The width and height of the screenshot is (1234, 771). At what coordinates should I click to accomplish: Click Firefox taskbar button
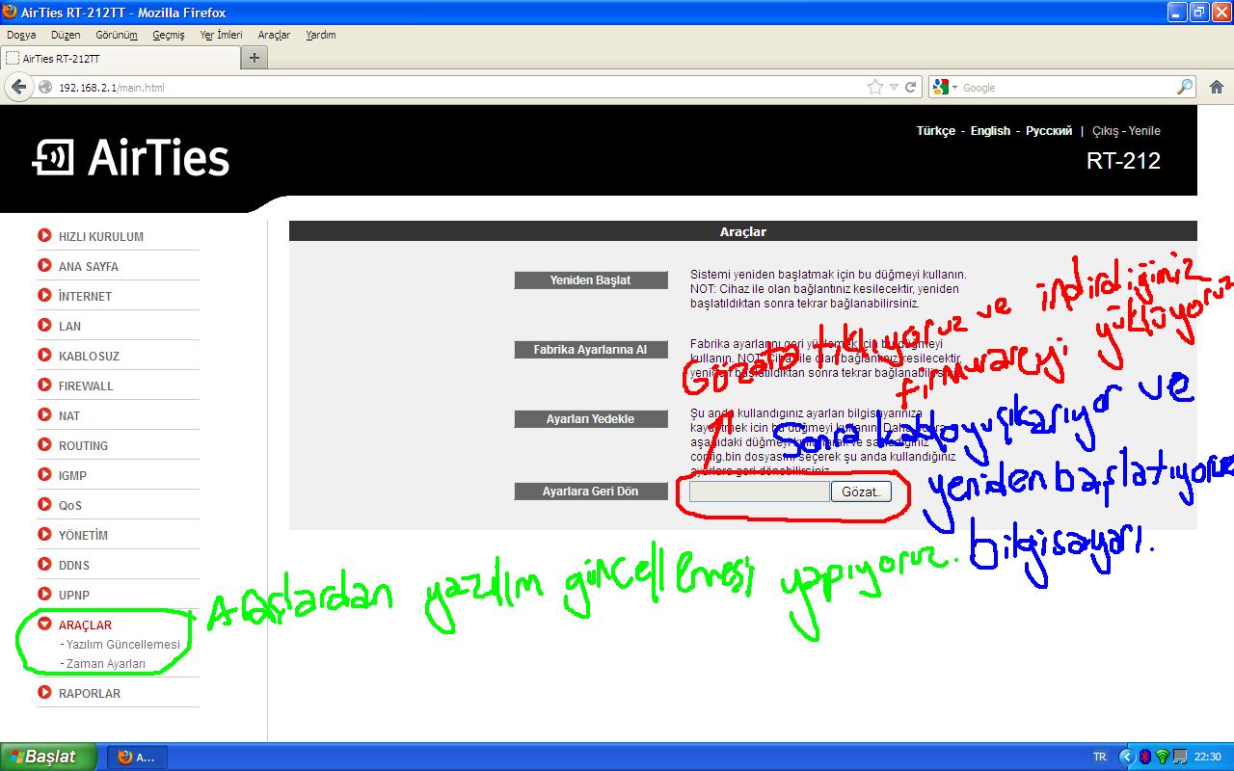pos(137,757)
